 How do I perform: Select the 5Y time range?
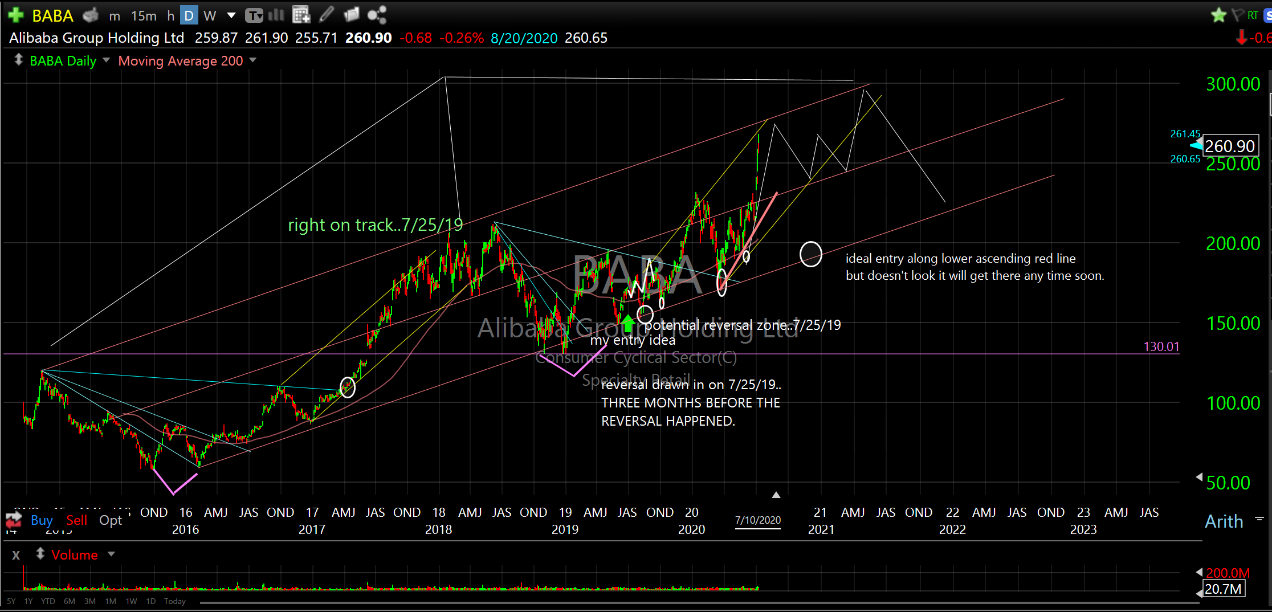click(x=11, y=601)
